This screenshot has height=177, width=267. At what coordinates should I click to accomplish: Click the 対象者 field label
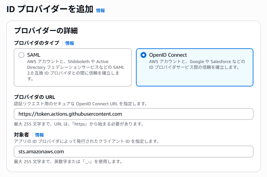click(x=21, y=135)
